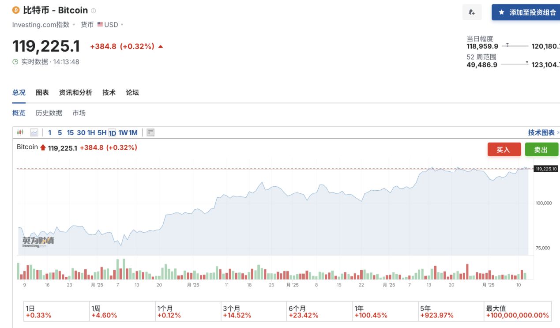Click the green 卖出 button
Image resolution: width=560 pixels, height=328 pixels.
(x=541, y=150)
